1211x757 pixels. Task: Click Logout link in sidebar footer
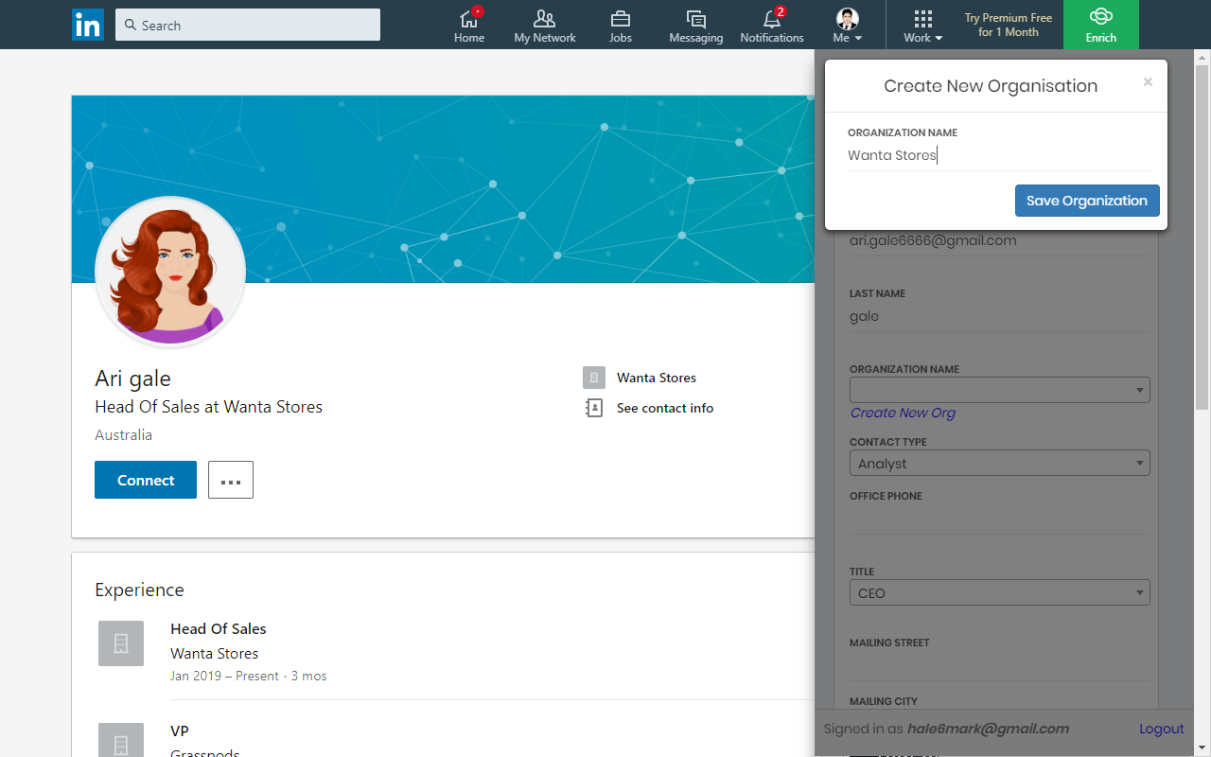[x=1161, y=729]
